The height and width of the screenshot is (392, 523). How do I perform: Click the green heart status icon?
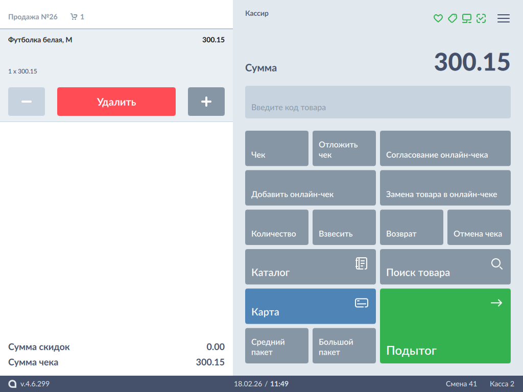coord(438,18)
